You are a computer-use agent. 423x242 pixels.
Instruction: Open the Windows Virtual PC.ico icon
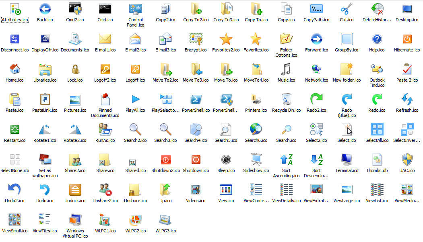[x=75, y=220]
